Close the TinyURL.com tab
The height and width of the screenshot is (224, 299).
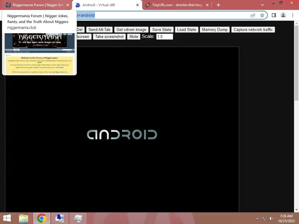click(x=207, y=5)
